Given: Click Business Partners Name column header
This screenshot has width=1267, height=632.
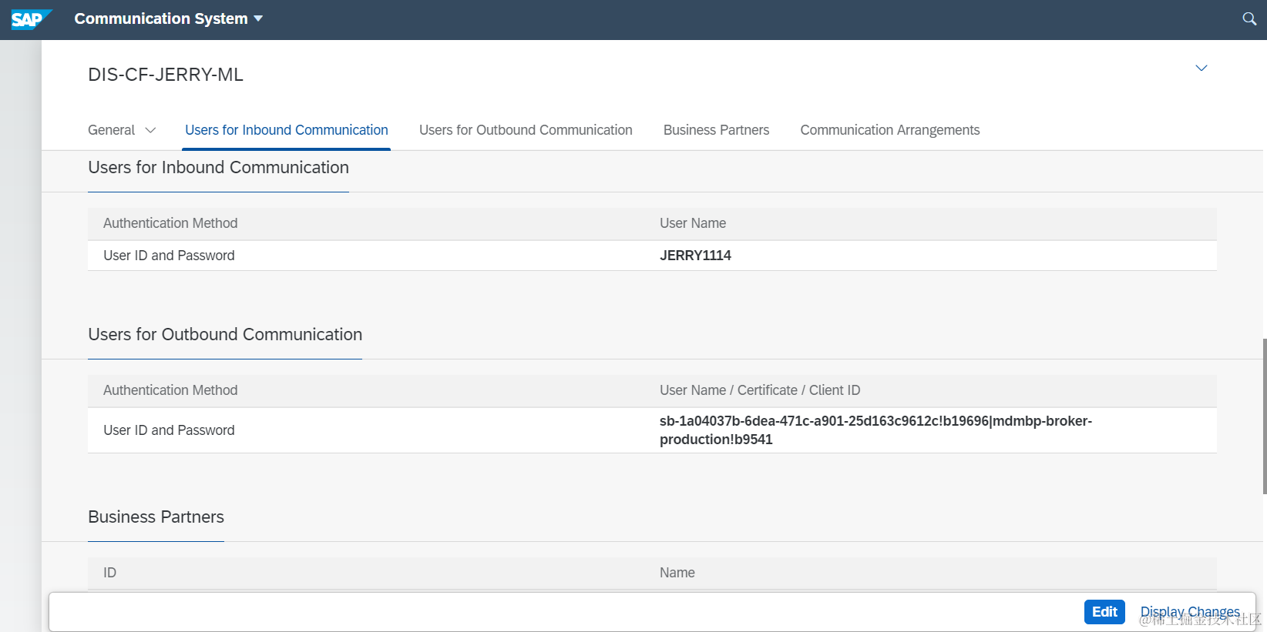Looking at the screenshot, I should (677, 573).
